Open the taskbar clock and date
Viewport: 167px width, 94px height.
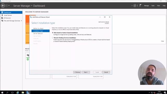point(159,92)
